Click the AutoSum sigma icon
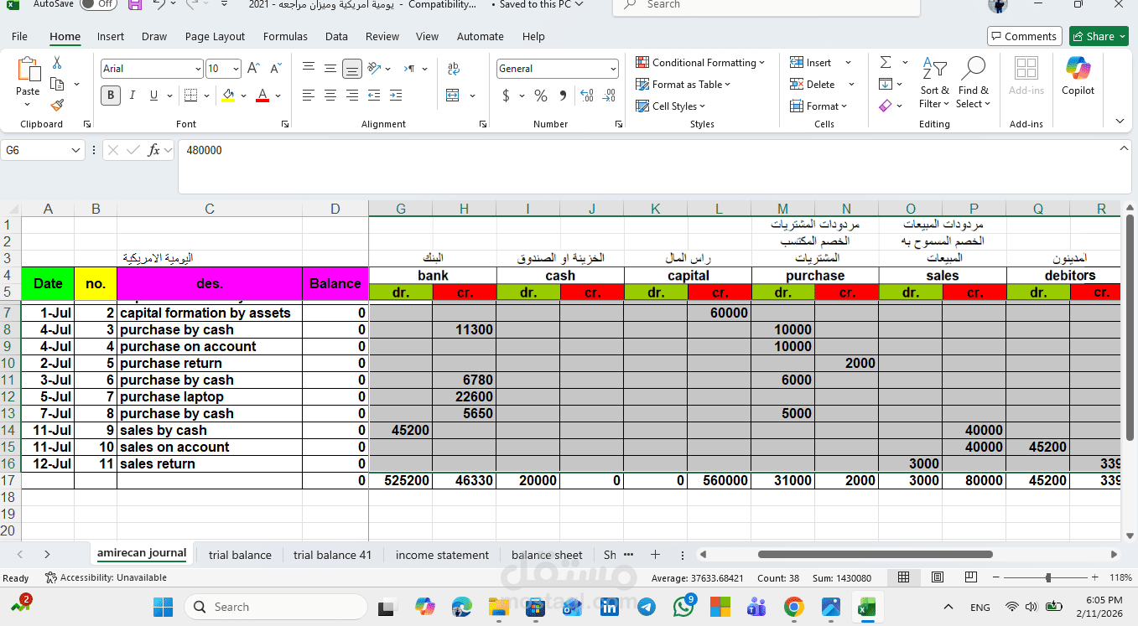The height and width of the screenshot is (626, 1138). 886,63
